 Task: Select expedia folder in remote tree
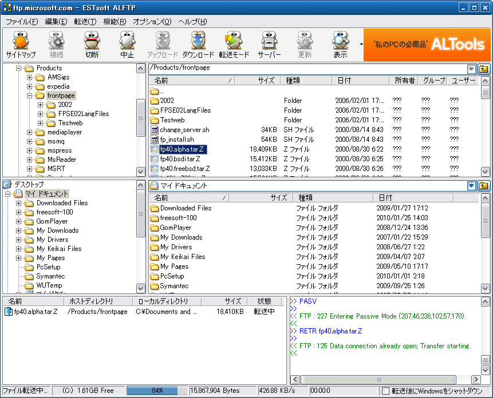pos(58,86)
